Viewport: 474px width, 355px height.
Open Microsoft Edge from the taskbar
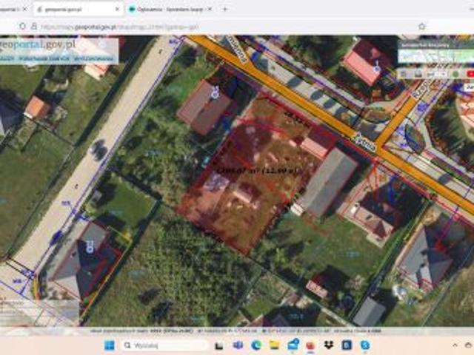pyautogui.click(x=256, y=345)
